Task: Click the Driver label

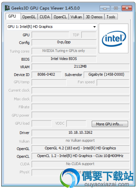Action: 24,133
